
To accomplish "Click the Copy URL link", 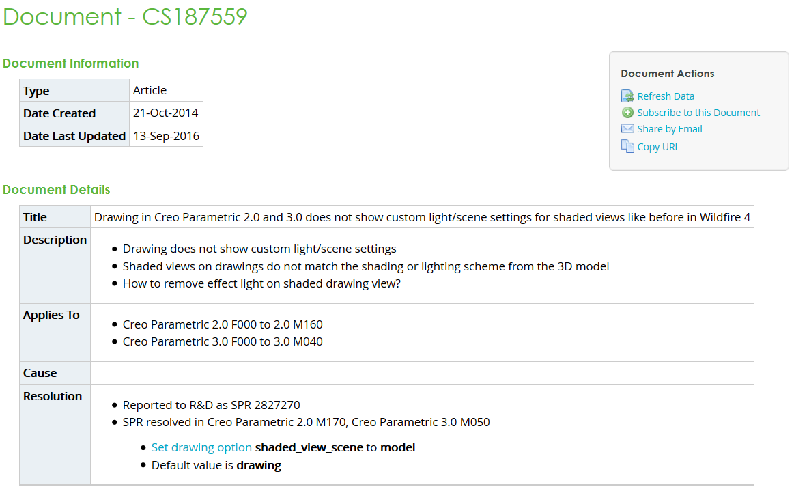I will tap(658, 147).
